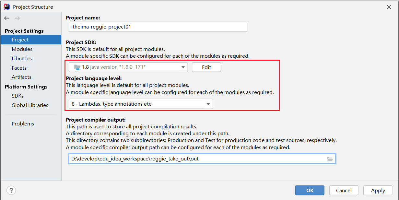The height and width of the screenshot is (200, 399).
Task: Open the help question mark icon
Action: point(11,190)
